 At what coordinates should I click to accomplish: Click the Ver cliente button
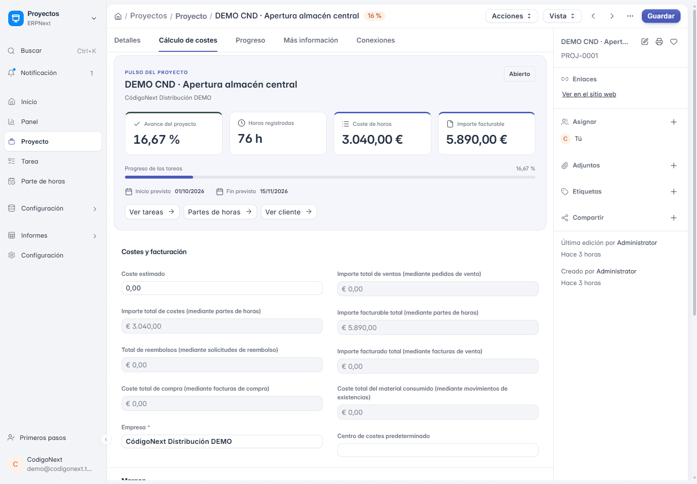(288, 212)
